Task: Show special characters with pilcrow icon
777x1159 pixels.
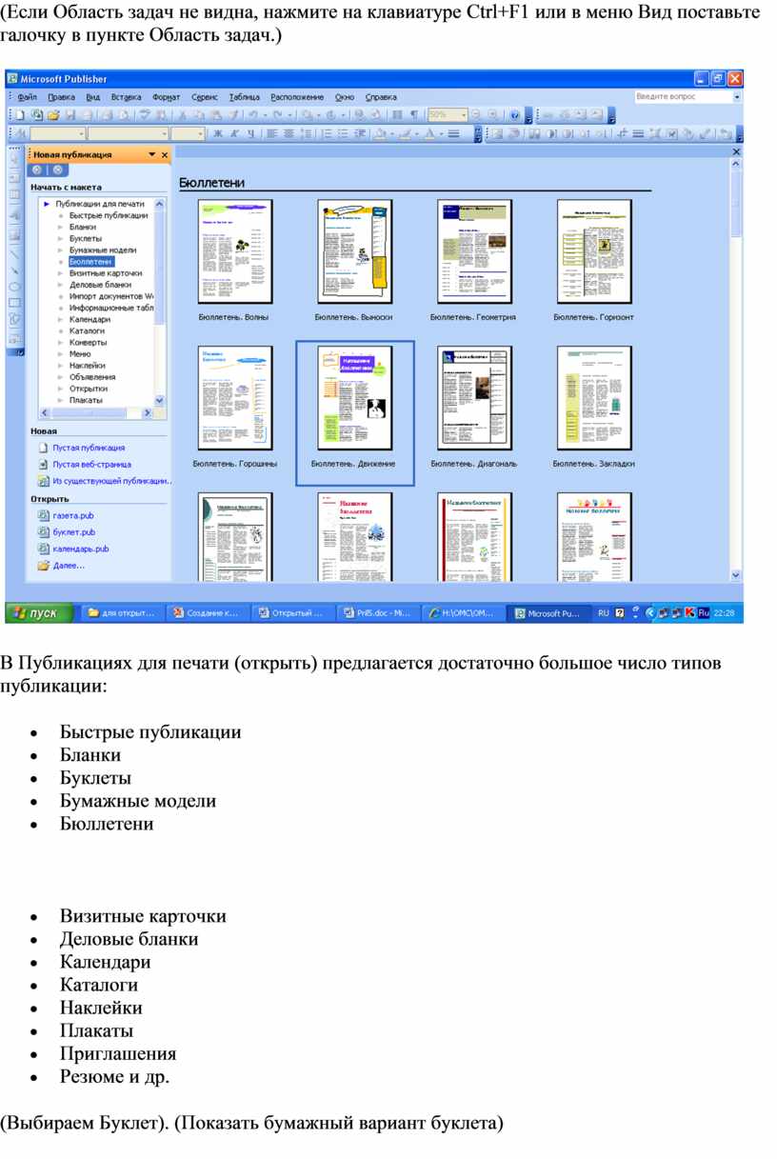Action: click(414, 115)
